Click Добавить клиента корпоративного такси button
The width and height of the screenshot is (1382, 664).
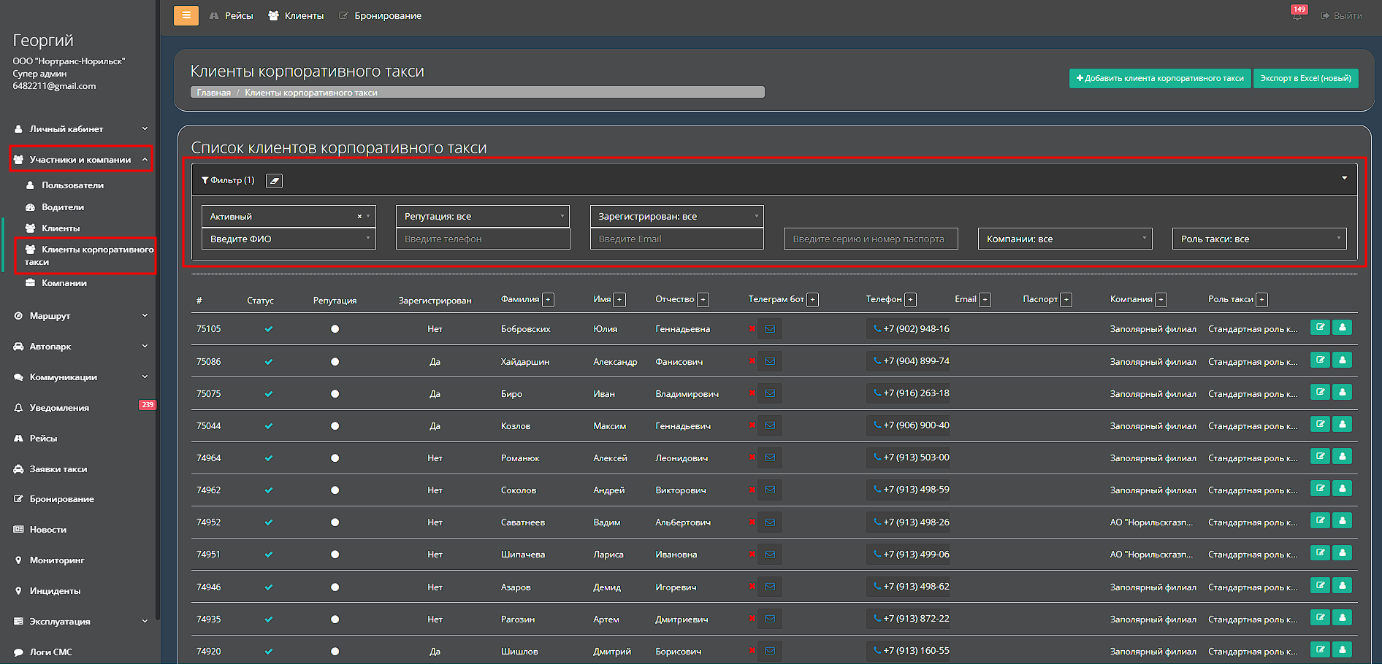click(1160, 79)
